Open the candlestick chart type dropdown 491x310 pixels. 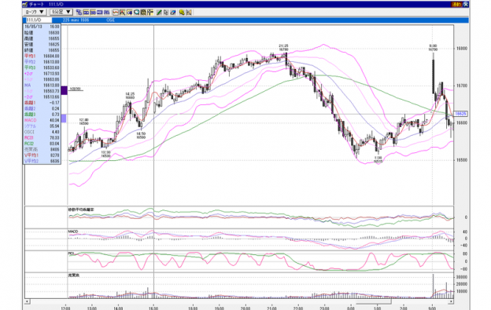pos(35,13)
